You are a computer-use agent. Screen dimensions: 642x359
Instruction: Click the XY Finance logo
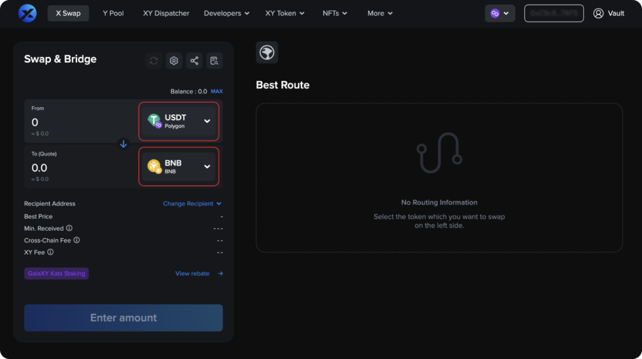[28, 13]
